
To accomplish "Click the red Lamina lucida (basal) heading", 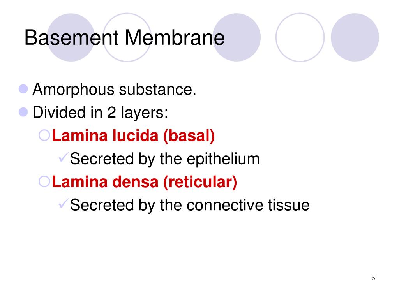I will [x=133, y=135].
